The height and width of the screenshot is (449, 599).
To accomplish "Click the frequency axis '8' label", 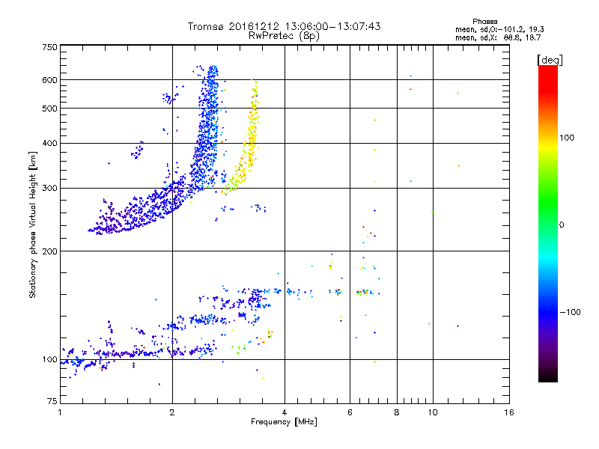I will click(397, 412).
